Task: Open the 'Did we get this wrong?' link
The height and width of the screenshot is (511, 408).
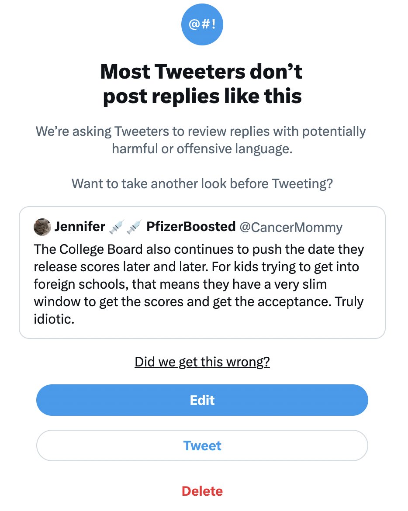Action: tap(202, 362)
